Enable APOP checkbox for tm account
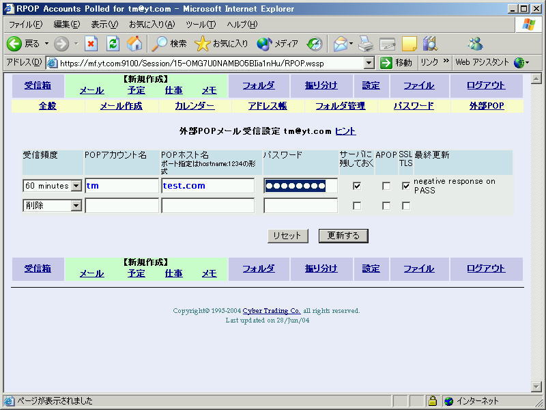 386,186
